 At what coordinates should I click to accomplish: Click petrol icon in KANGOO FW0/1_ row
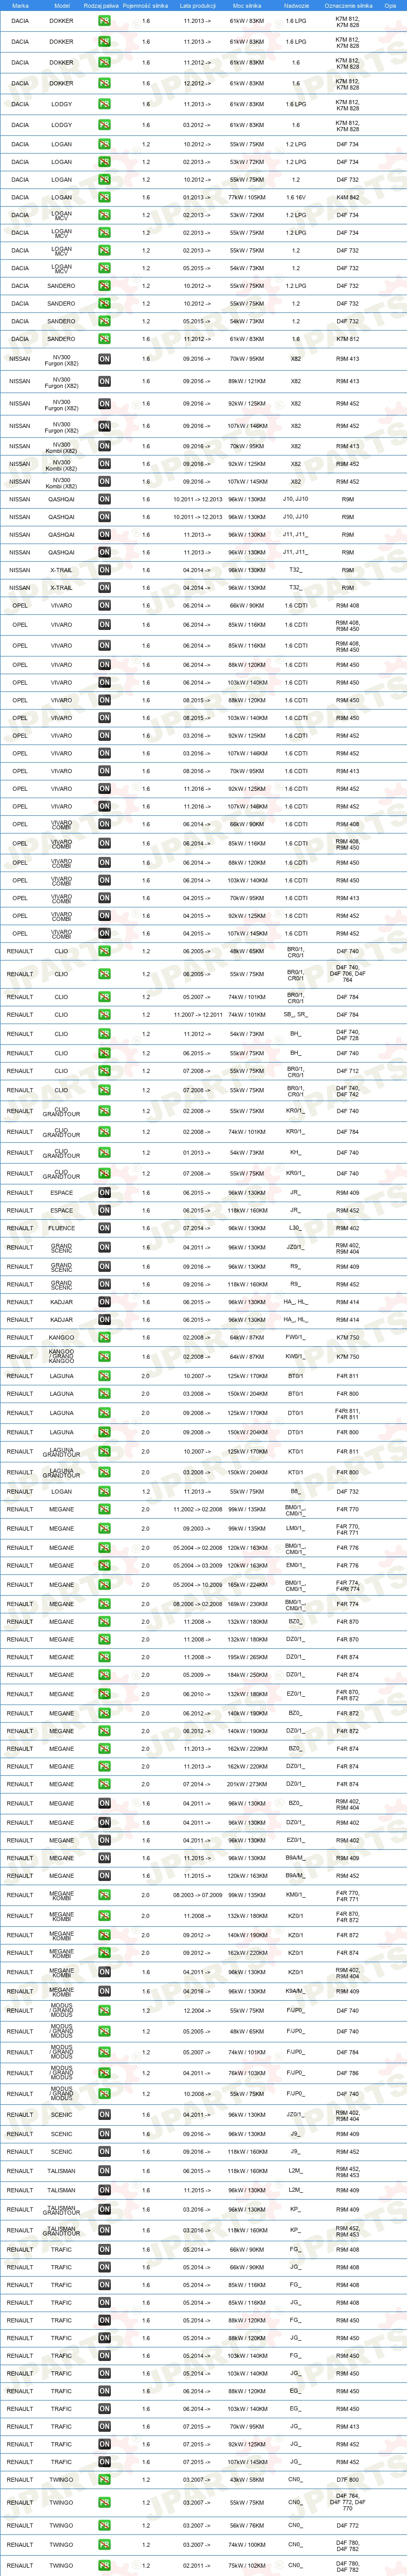tap(104, 1337)
